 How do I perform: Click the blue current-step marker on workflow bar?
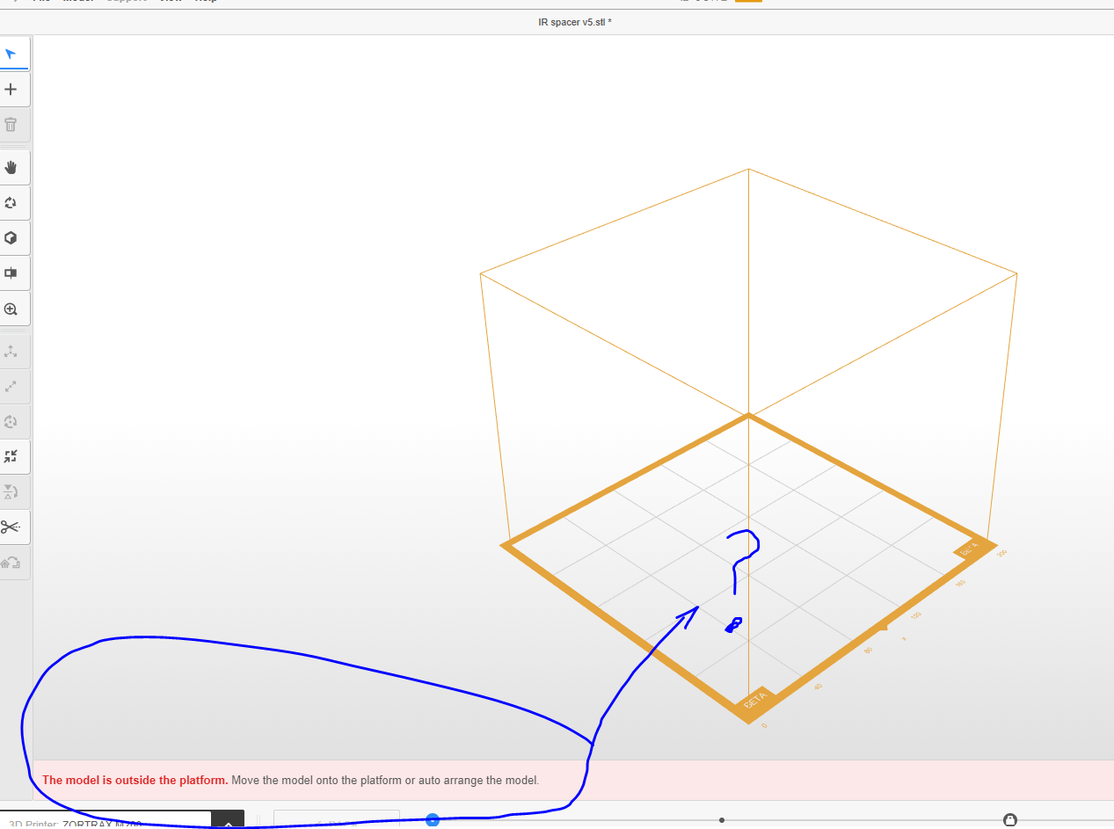(433, 820)
